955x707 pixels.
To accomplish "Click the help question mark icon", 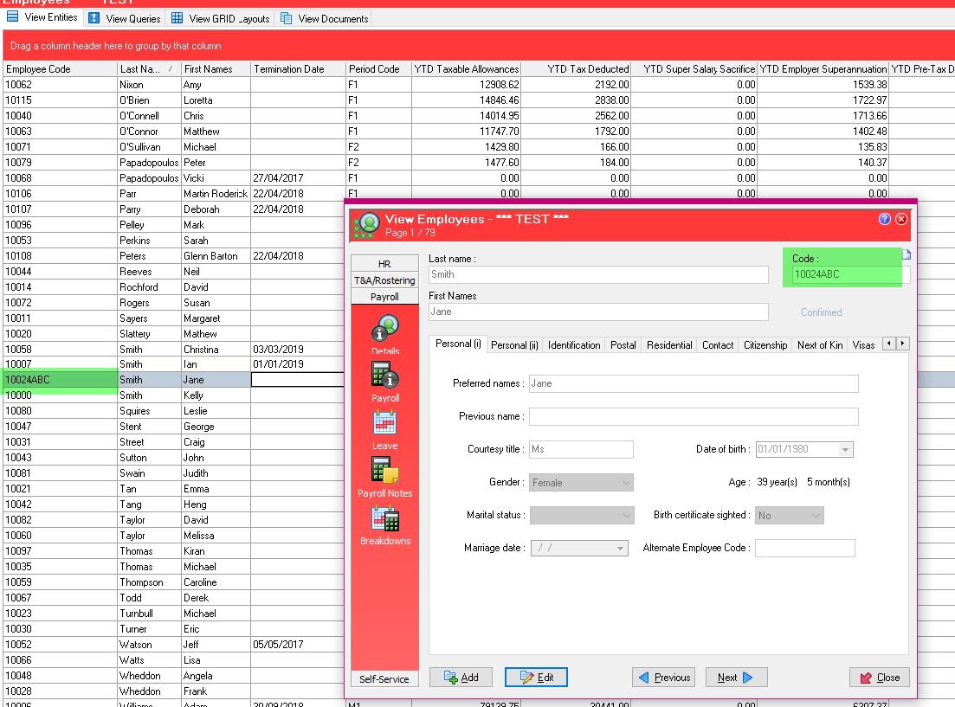I will (x=884, y=219).
